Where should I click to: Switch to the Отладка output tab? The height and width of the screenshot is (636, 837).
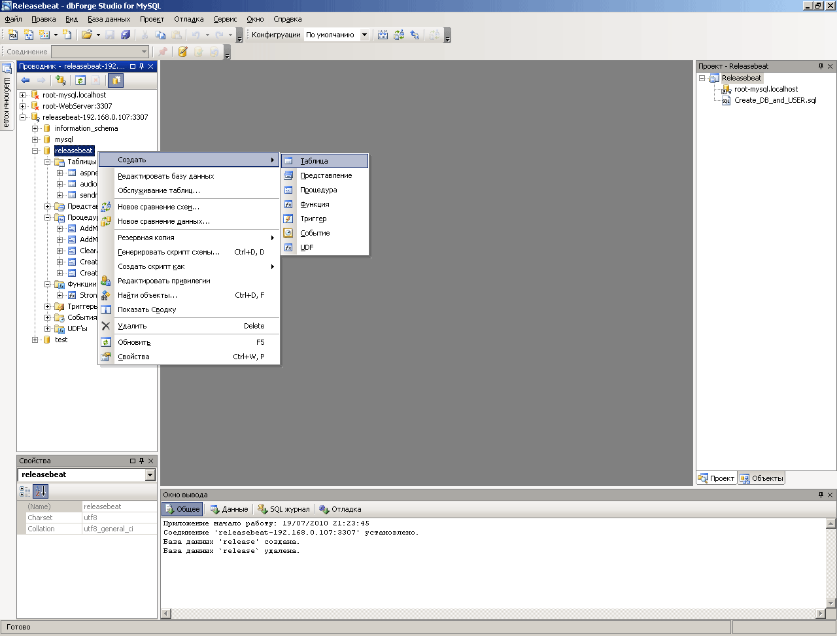pyautogui.click(x=340, y=509)
